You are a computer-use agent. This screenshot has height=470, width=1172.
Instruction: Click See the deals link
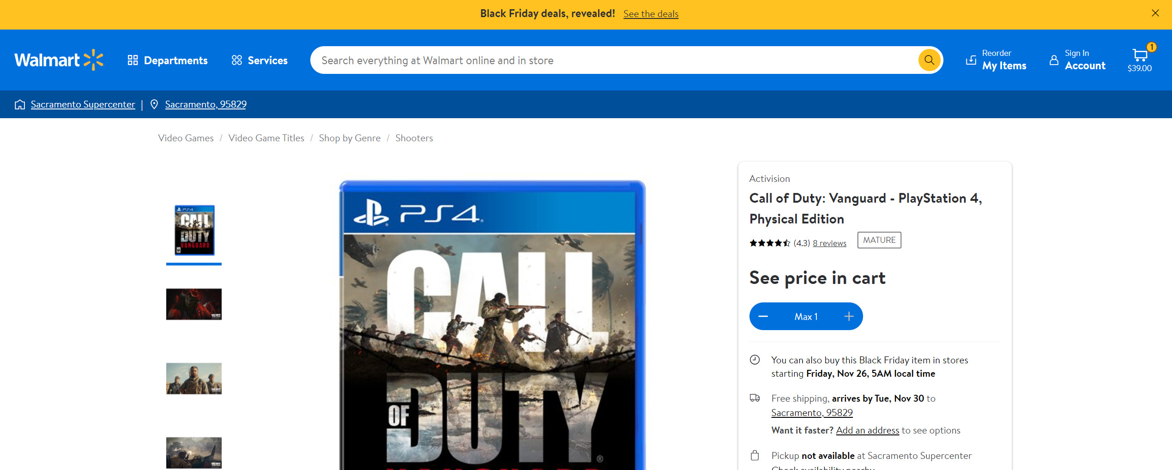(x=651, y=14)
